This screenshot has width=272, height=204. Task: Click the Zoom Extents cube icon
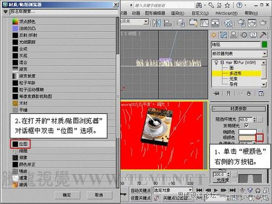pos(250,190)
